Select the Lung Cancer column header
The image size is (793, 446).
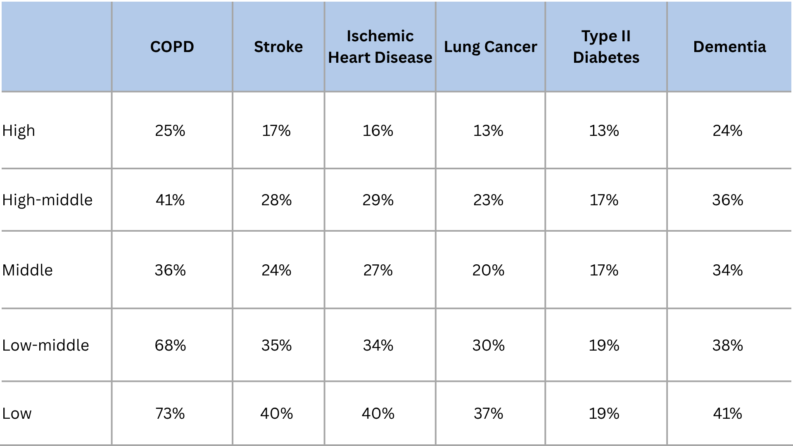(x=490, y=47)
